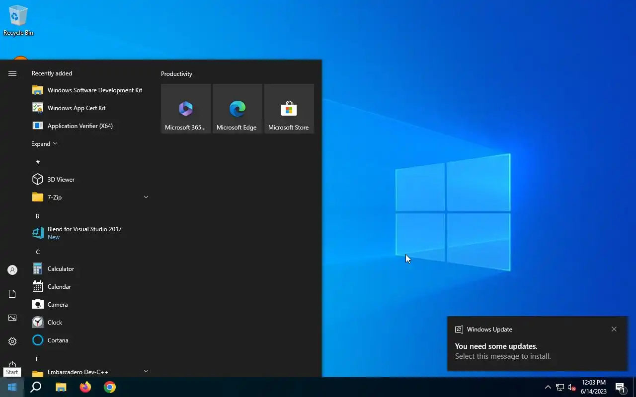Viewport: 636px width, 397px height.
Task: Open Documents from Start sidebar
Action: [12, 294]
